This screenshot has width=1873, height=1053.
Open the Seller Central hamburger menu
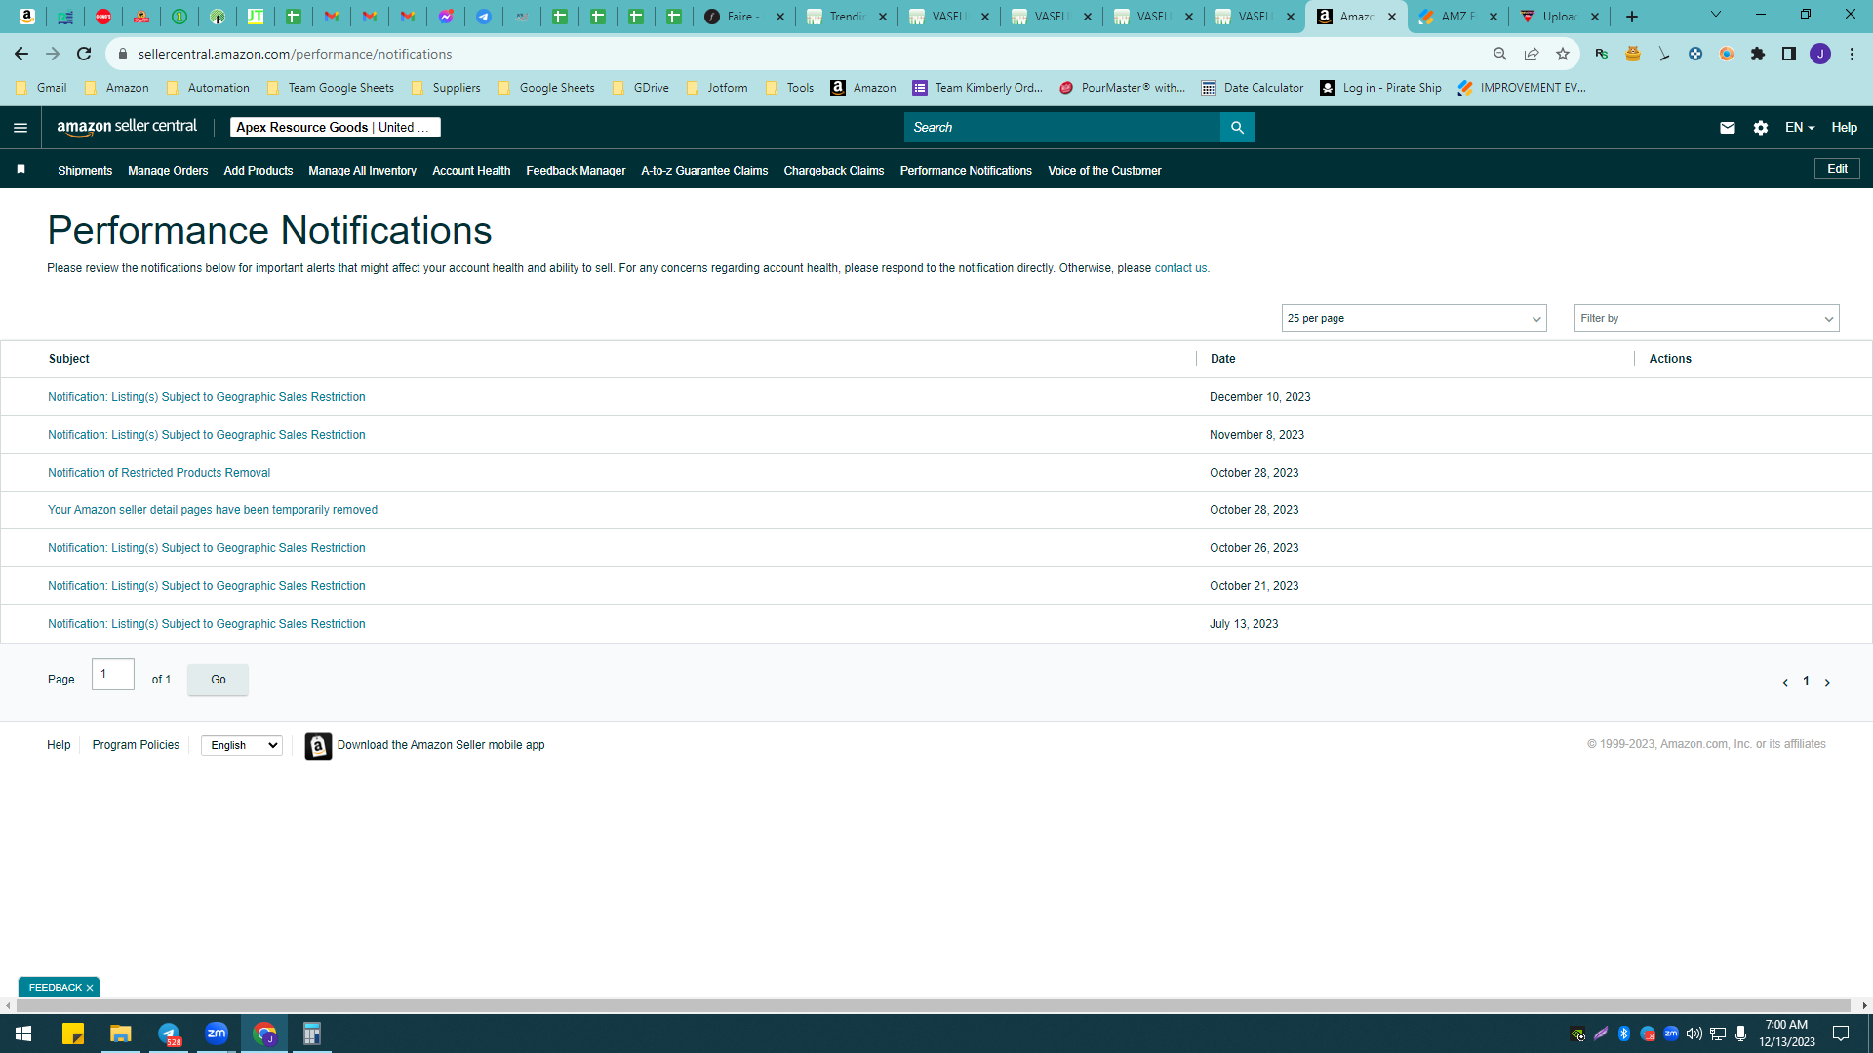pos(20,128)
